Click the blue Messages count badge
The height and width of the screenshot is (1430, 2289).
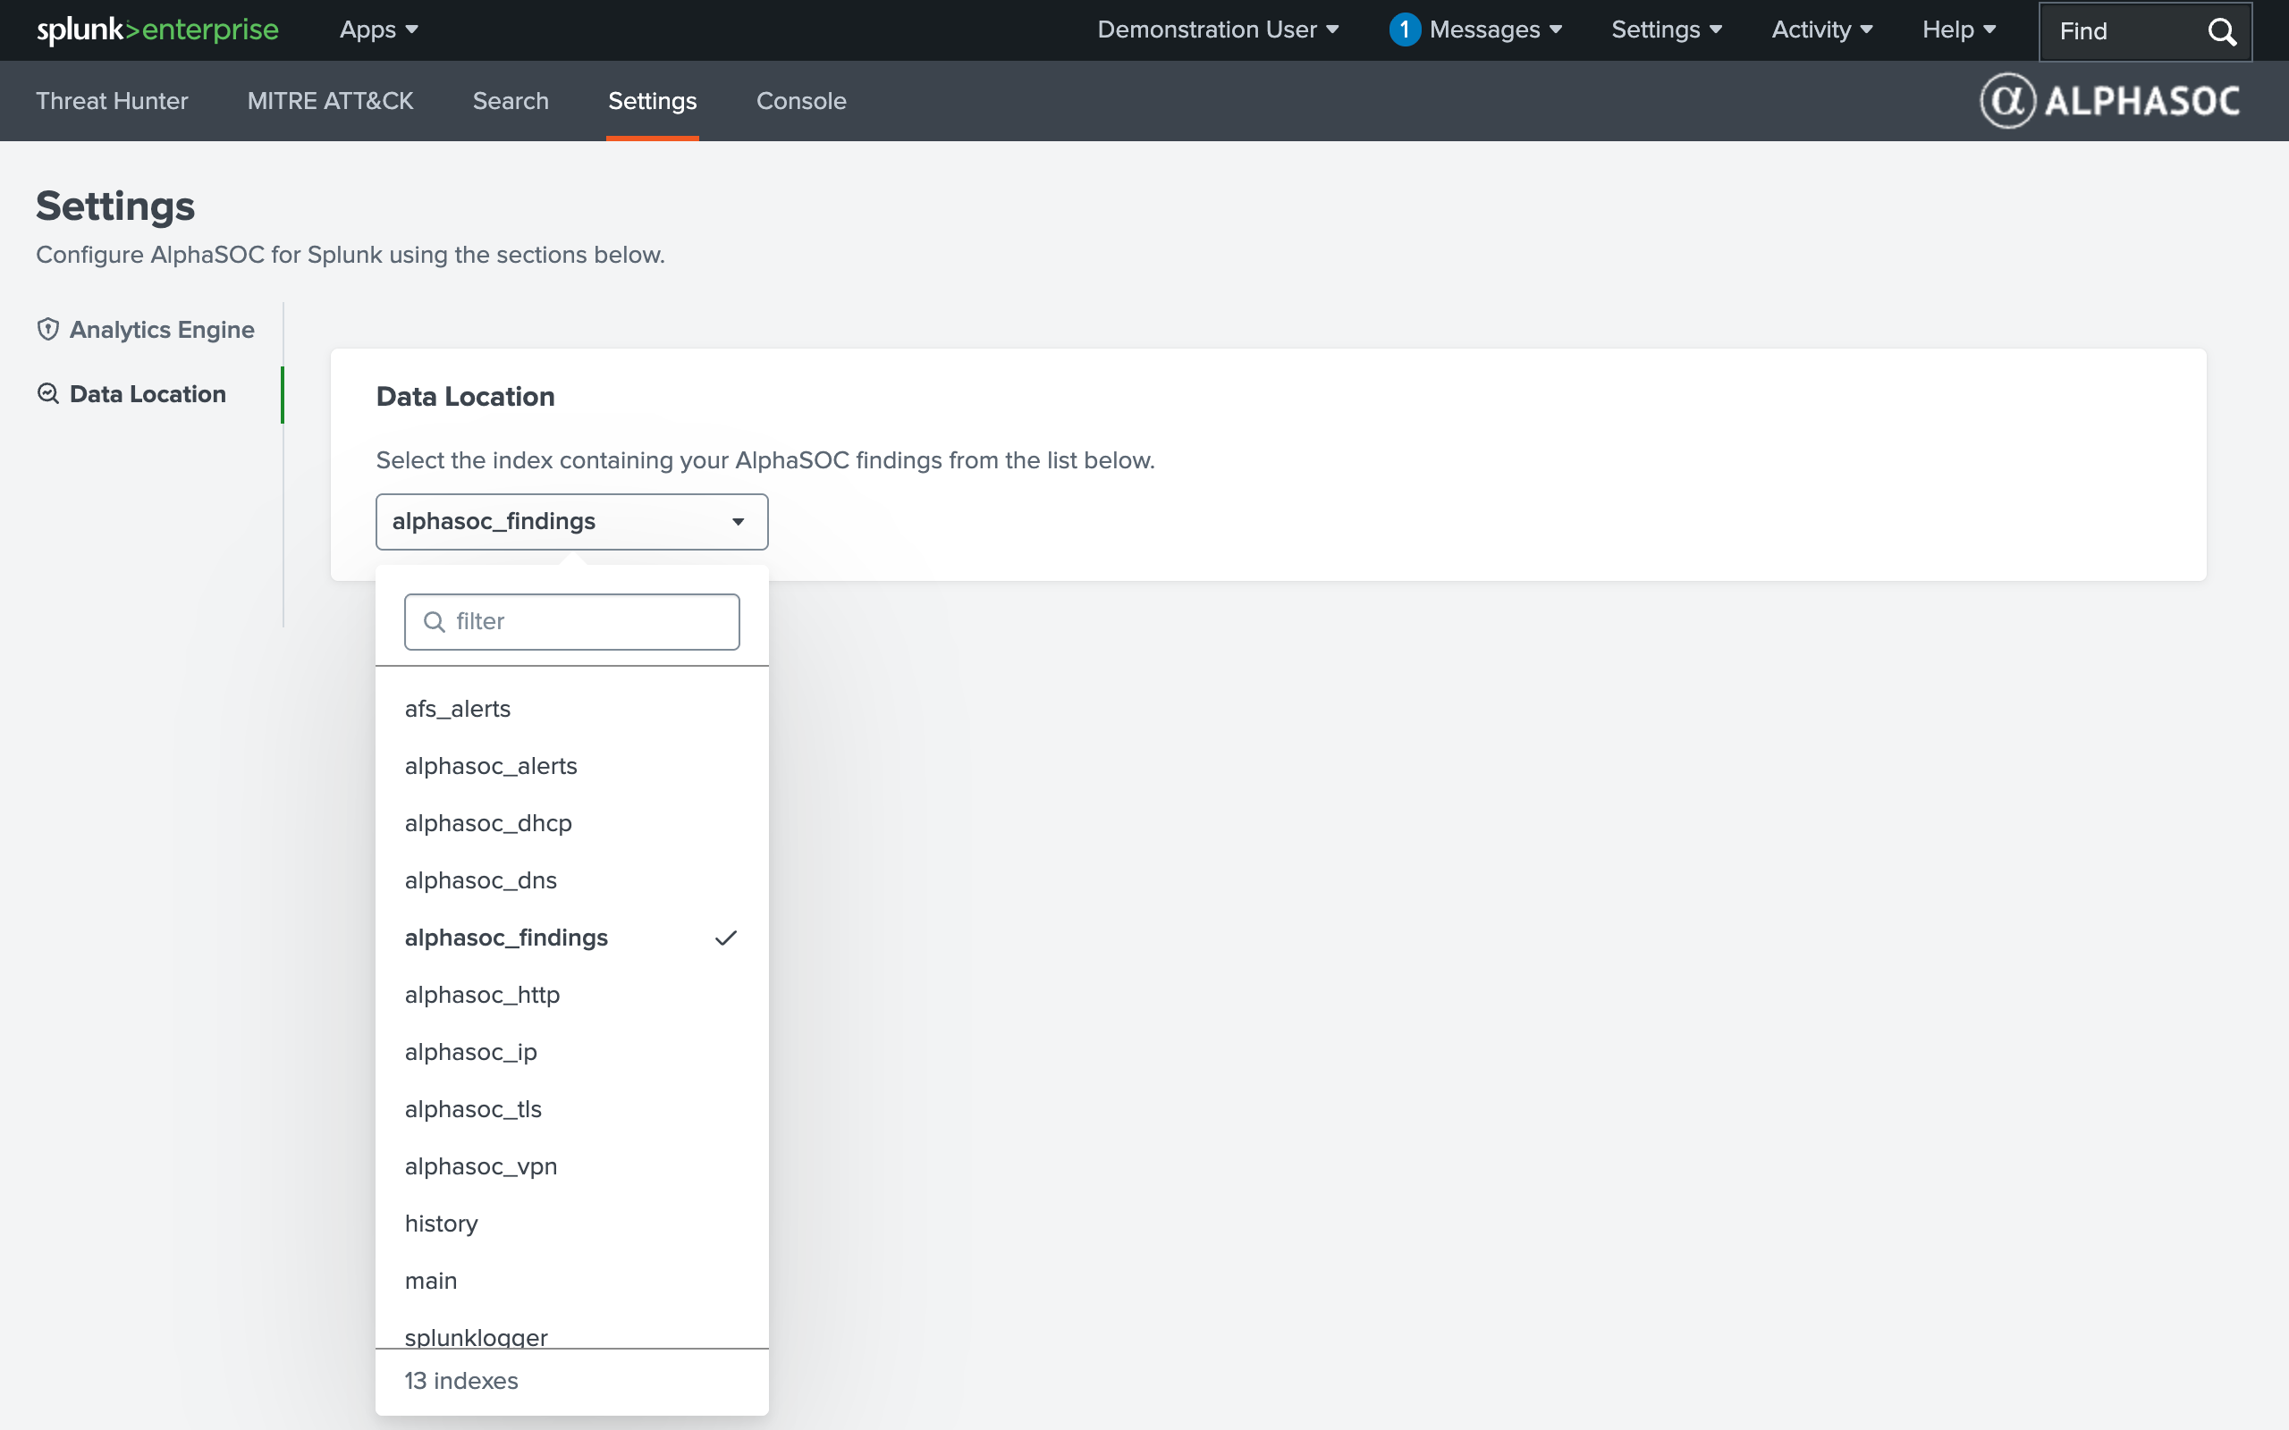coord(1405,30)
